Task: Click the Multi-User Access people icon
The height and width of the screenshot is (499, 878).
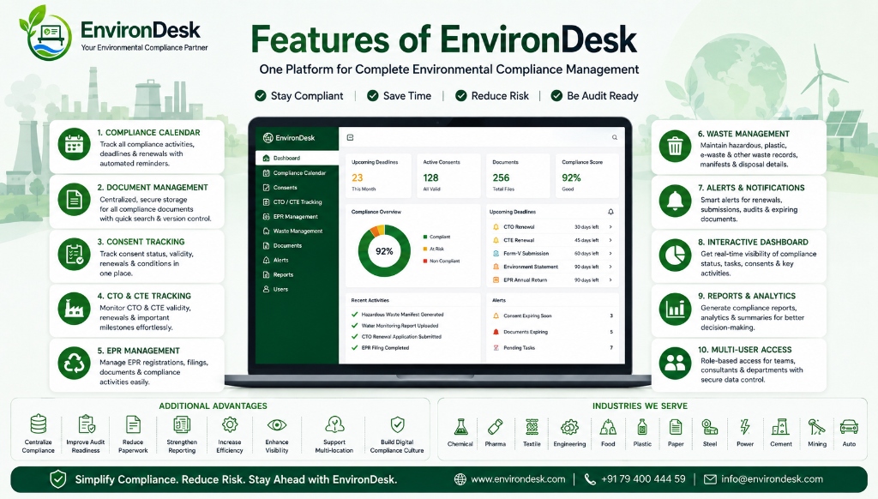Action: (x=675, y=363)
